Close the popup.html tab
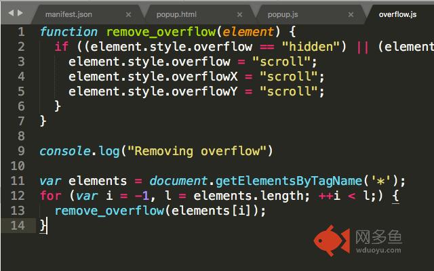Viewport: 434px width, 271px height. pyautogui.click(x=239, y=14)
